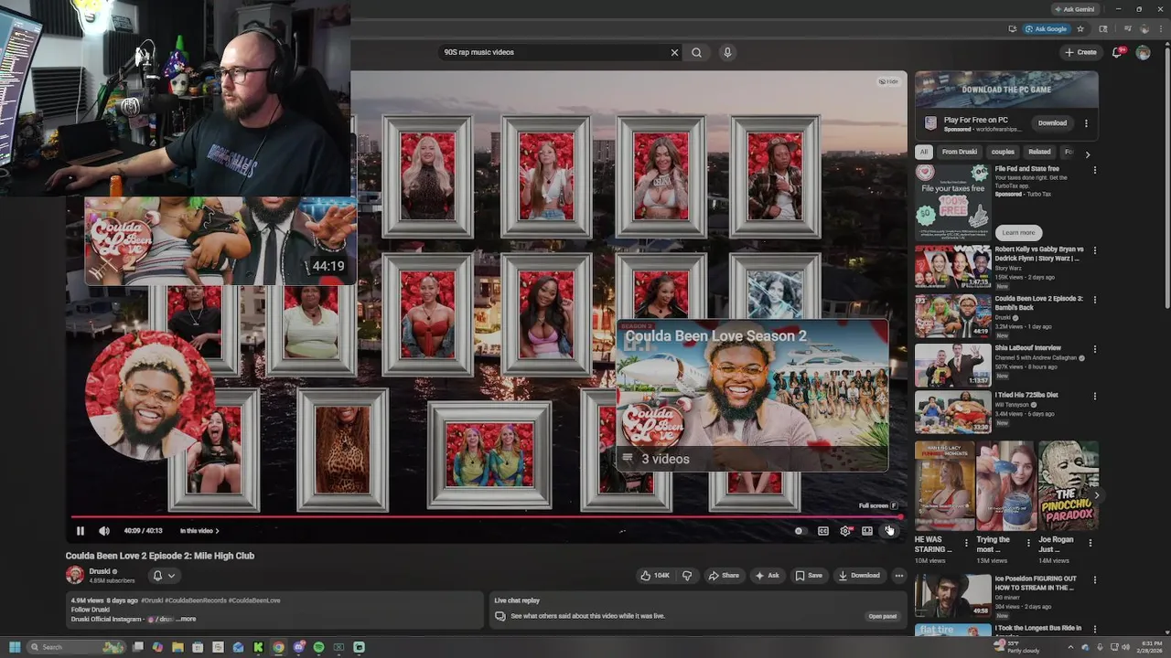Click the install/cast screen icon in address bar
Image resolution: width=1171 pixels, height=658 pixels.
pyautogui.click(x=1012, y=28)
